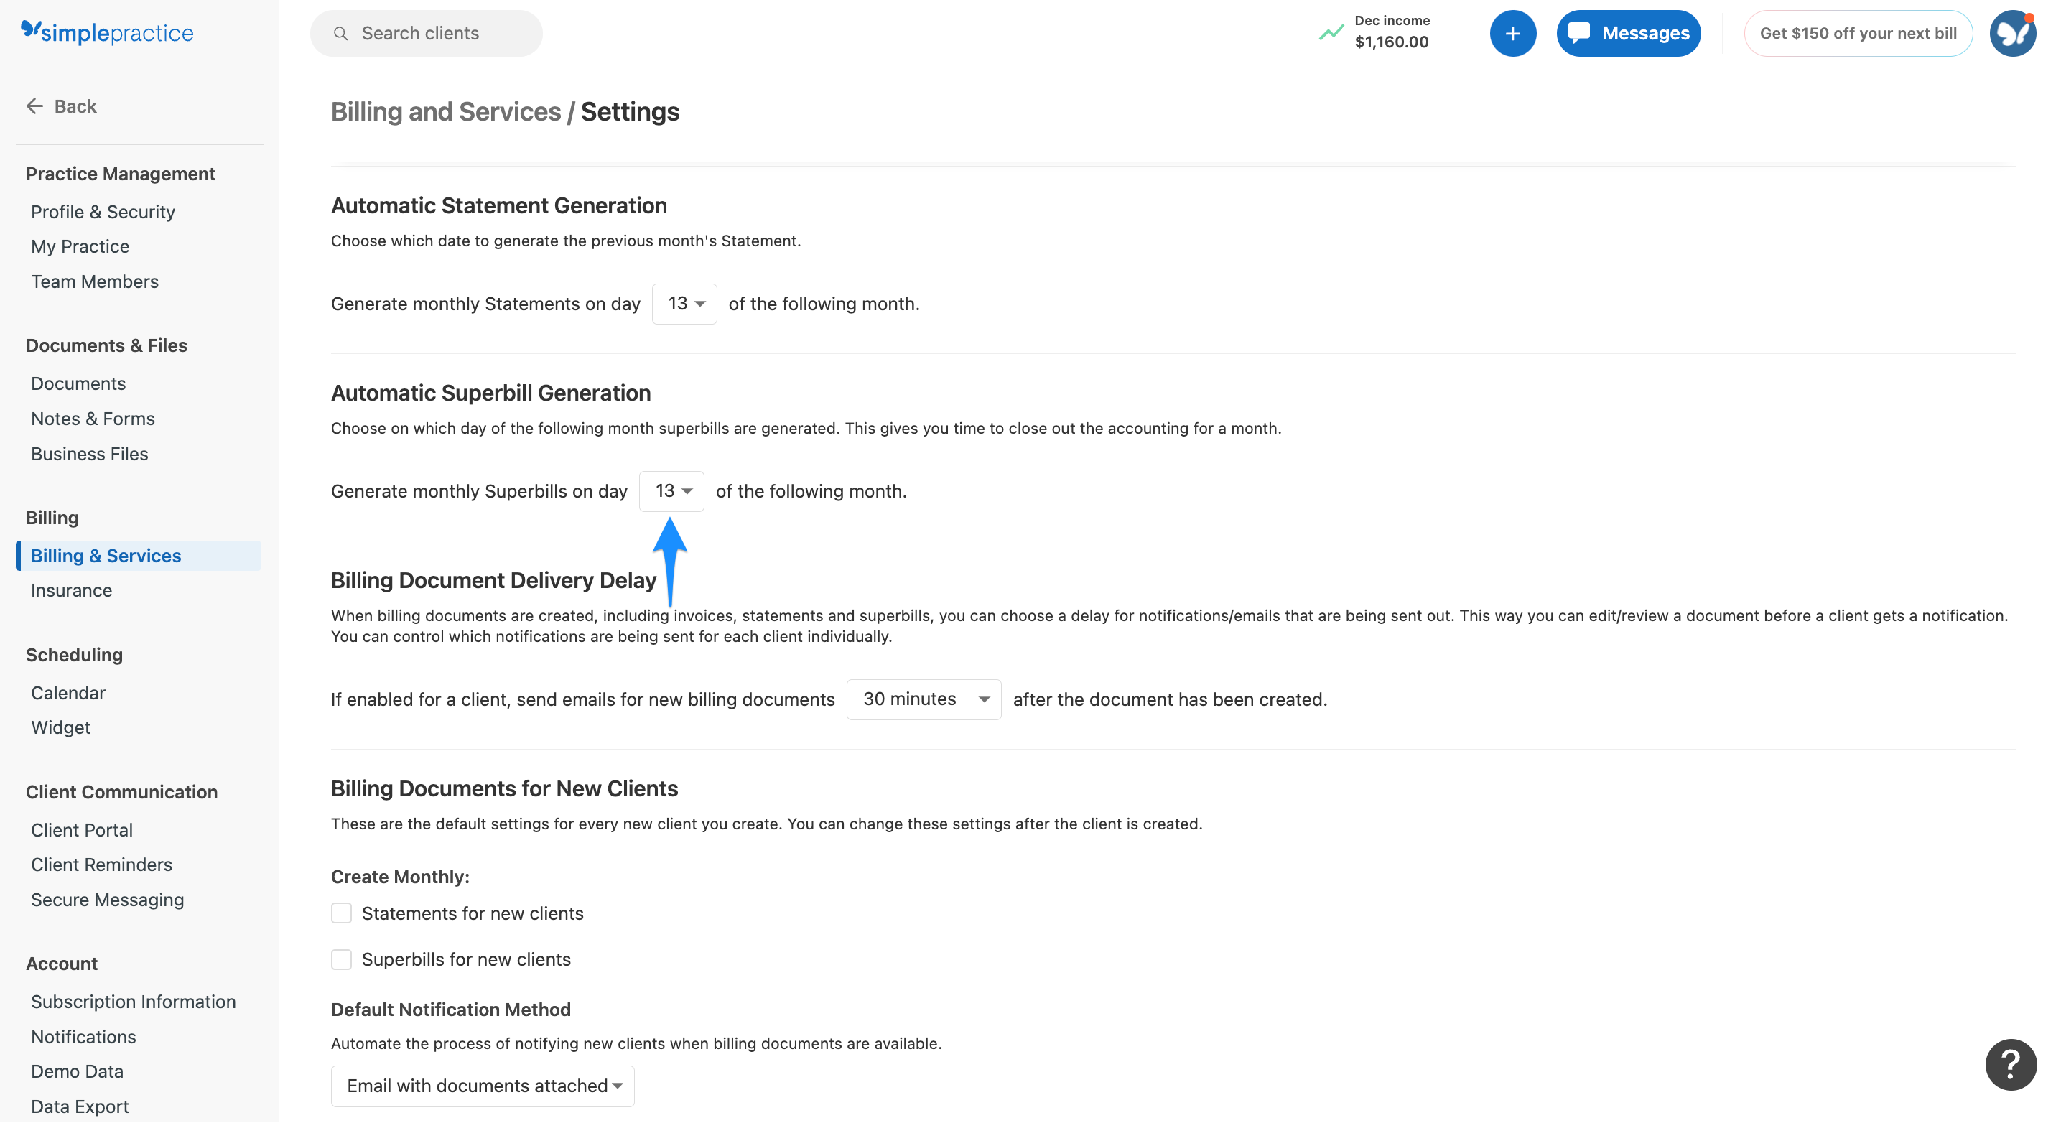Screen dimensions: 2061x1123
Task: Click the SimplePractice logo
Action: pyautogui.click(x=106, y=33)
